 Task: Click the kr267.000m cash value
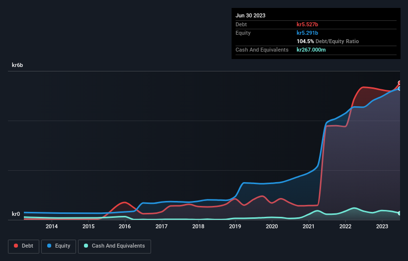point(311,50)
